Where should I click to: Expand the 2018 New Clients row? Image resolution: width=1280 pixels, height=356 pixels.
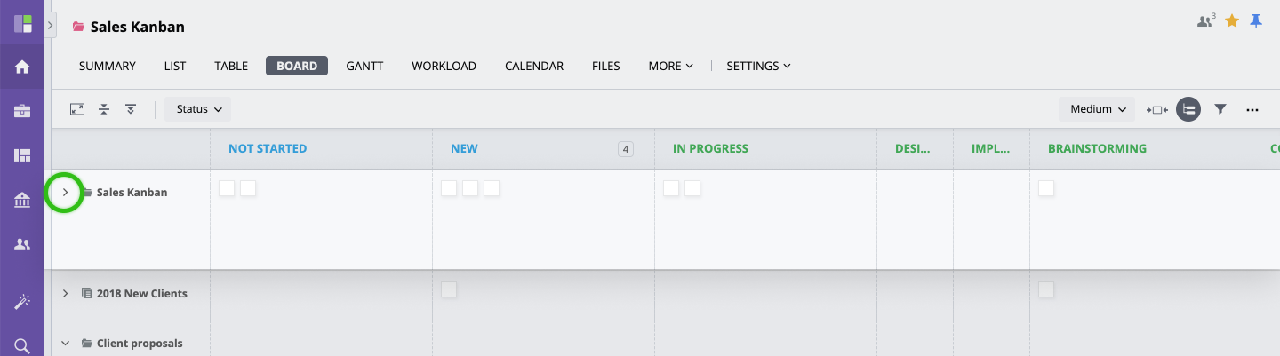click(65, 293)
